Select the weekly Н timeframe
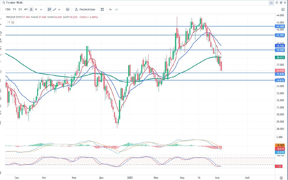 point(36,9)
